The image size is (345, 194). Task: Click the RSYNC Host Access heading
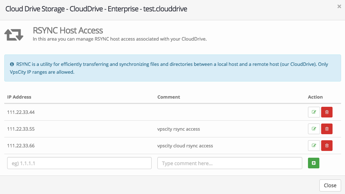68,31
